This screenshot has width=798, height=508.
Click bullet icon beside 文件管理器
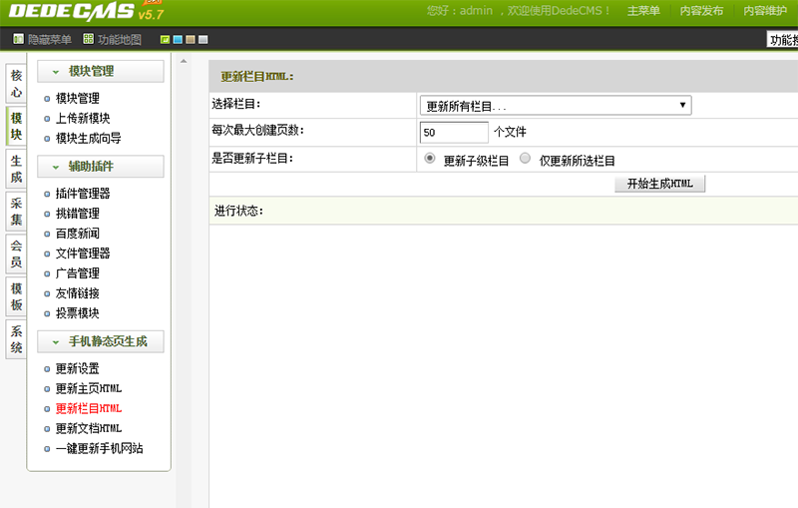tap(47, 254)
